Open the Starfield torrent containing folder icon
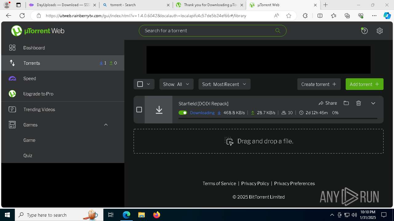The width and height of the screenshot is (394, 221). point(346,103)
